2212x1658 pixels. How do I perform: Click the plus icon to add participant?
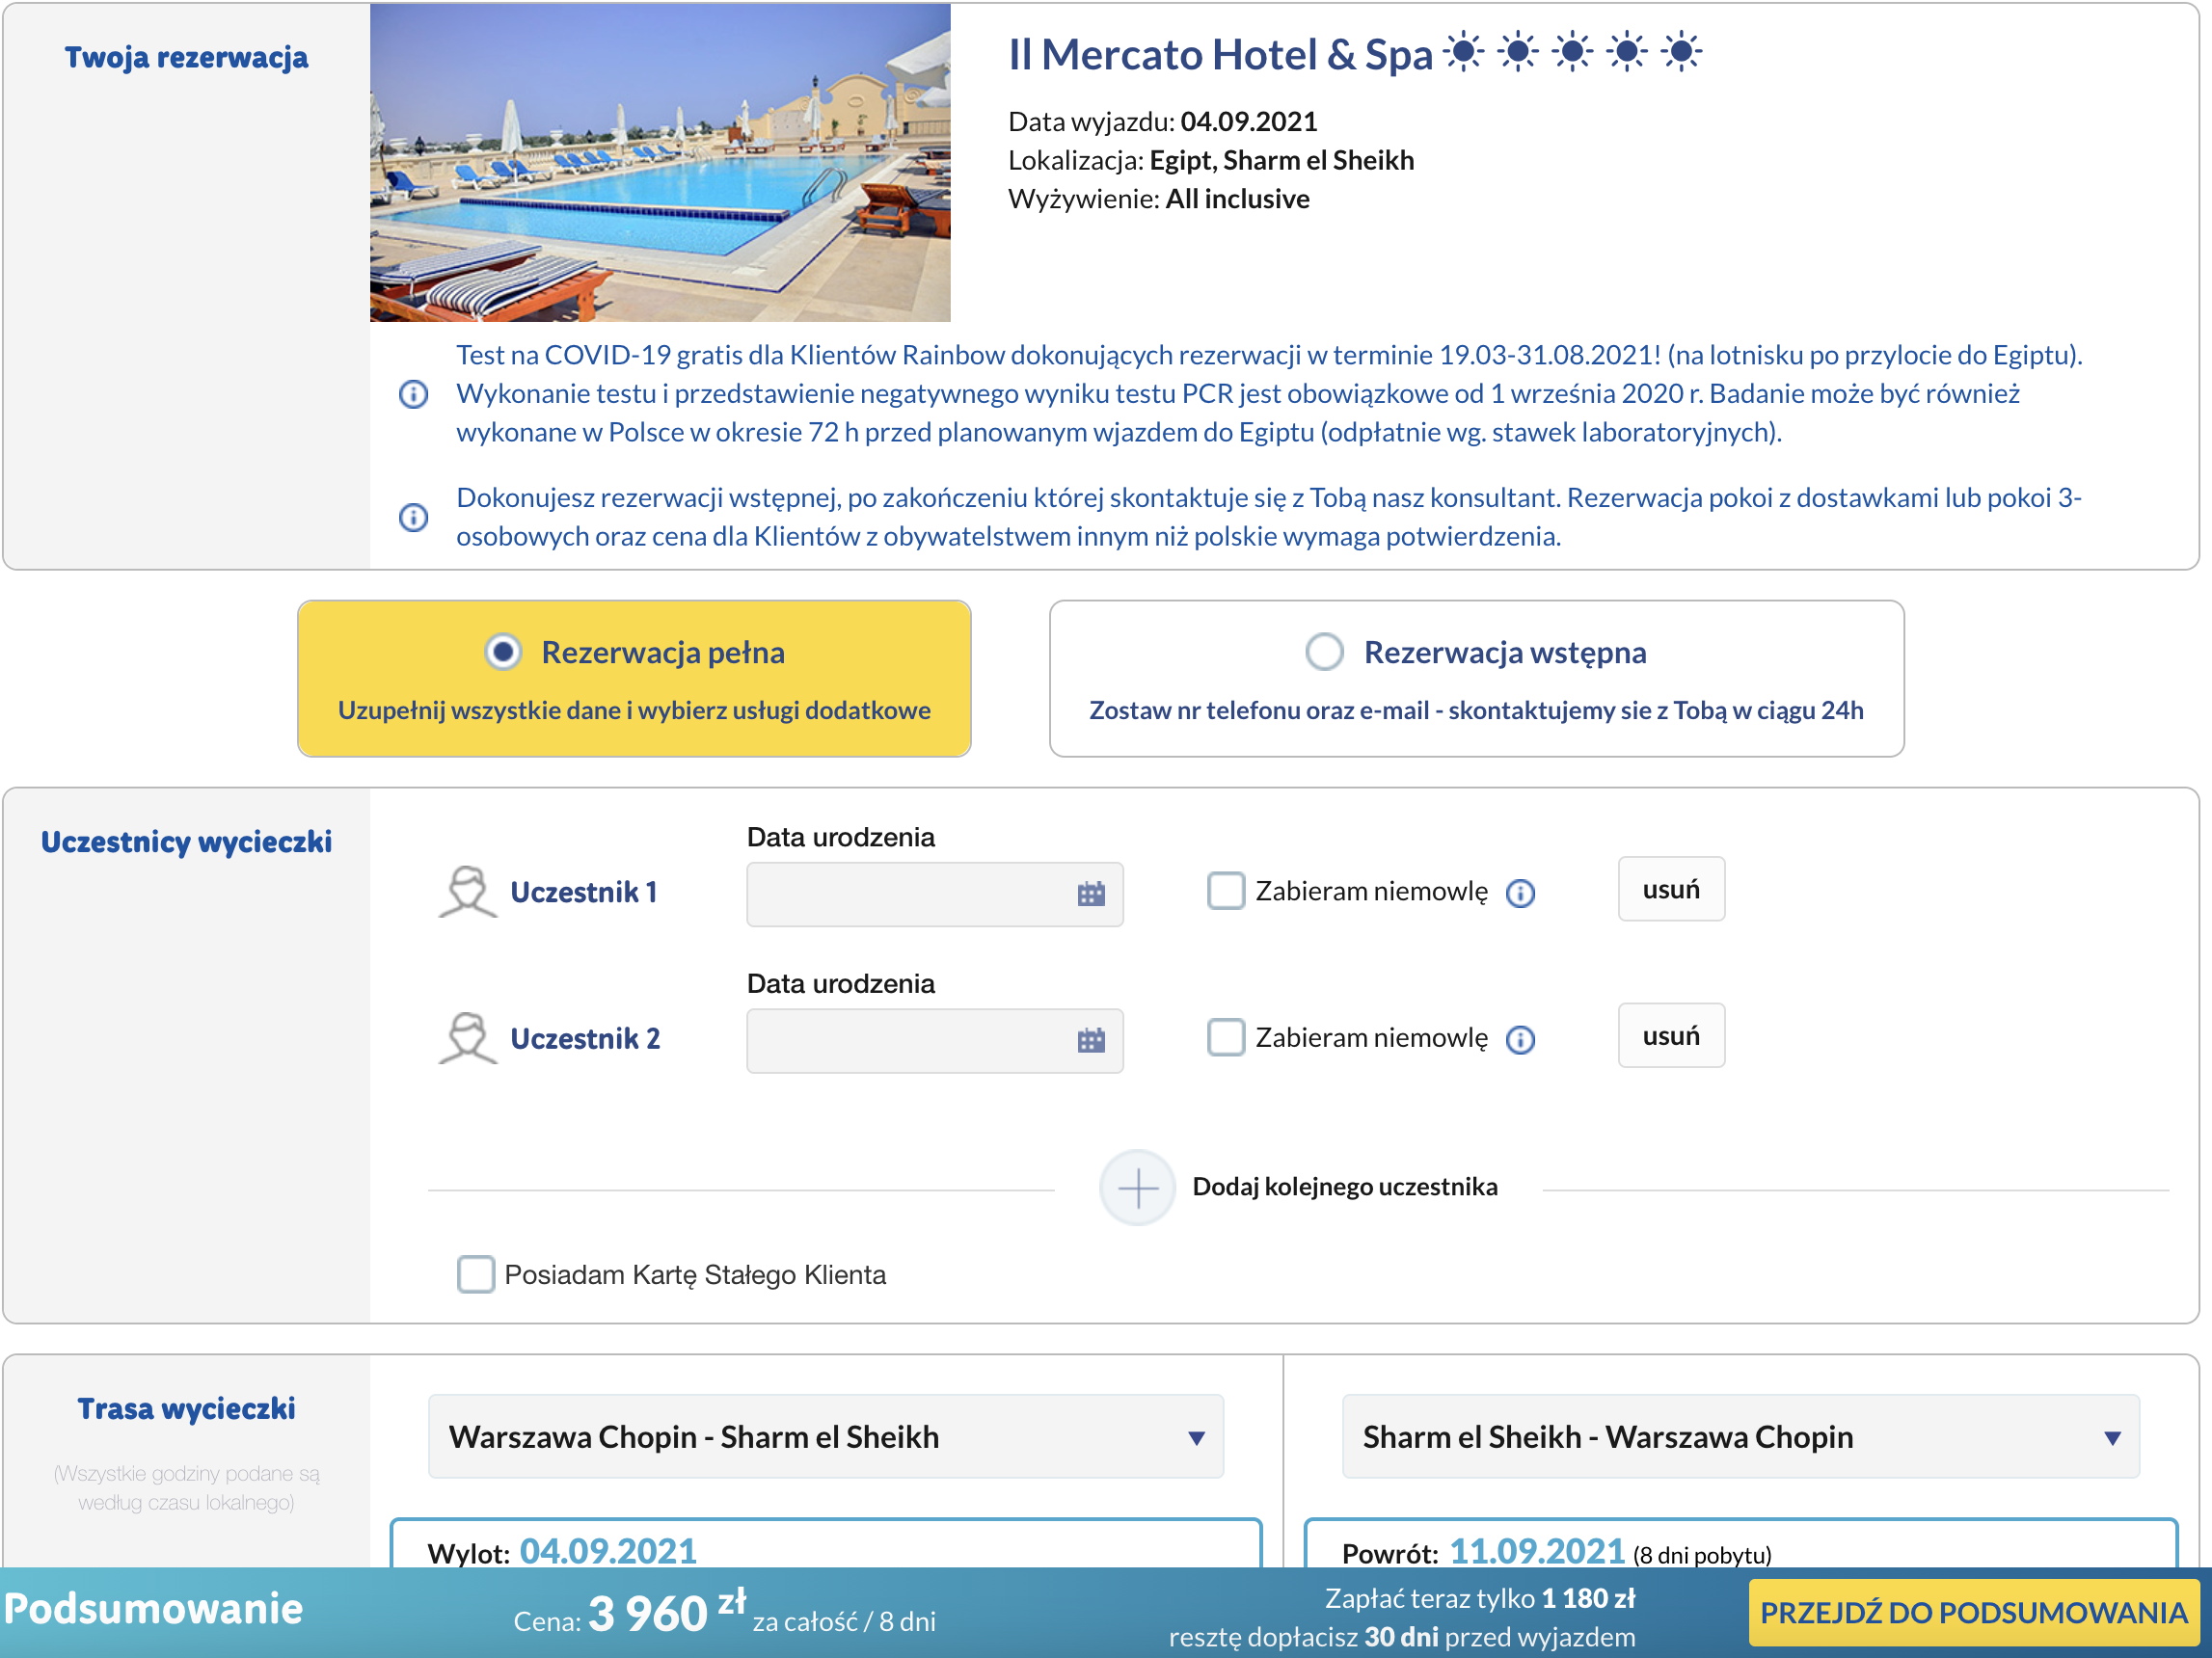(1137, 1188)
